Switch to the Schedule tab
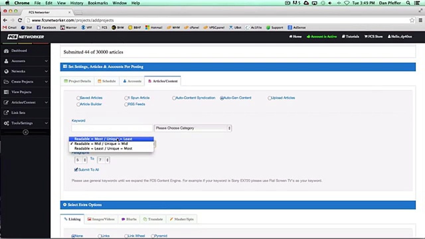The height and width of the screenshot is (239, 425). [x=107, y=81]
